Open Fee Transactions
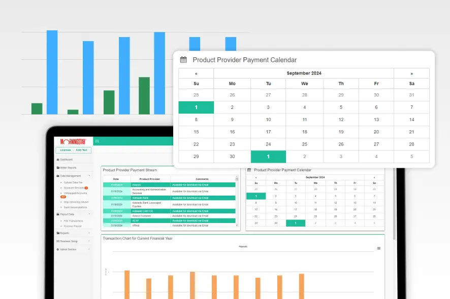450x299 pixels. tap(73, 221)
